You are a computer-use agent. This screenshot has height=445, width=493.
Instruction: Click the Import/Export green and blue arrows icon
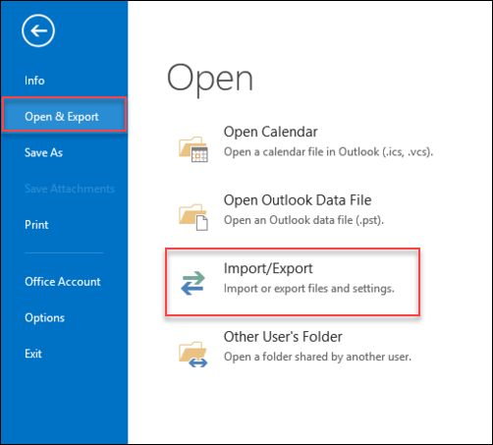pos(192,283)
